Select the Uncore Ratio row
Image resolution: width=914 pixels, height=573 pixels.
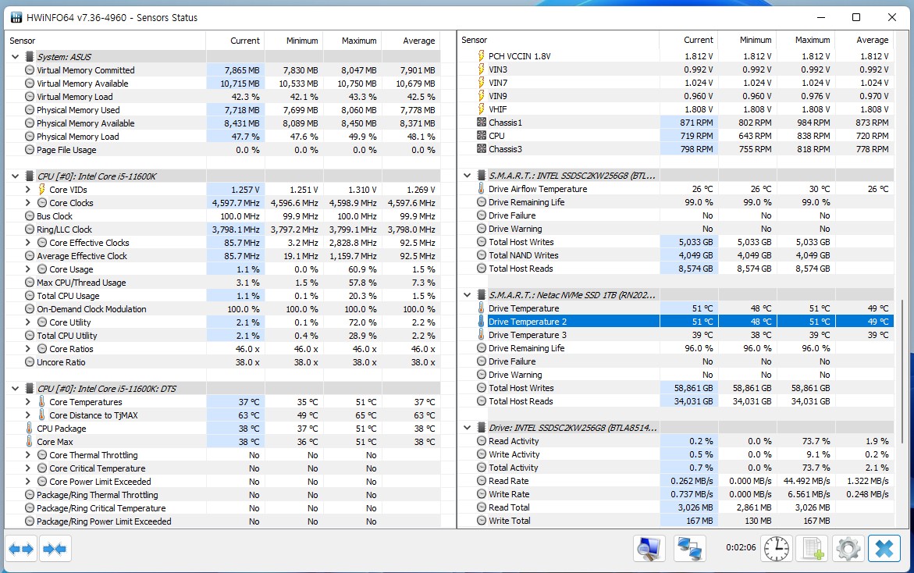click(222, 362)
